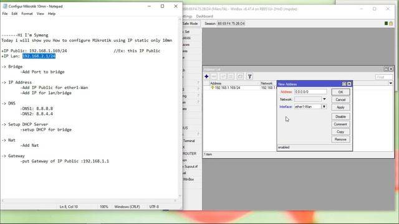Click the address icon beside 192.168.1.169/24 row

[213, 88]
